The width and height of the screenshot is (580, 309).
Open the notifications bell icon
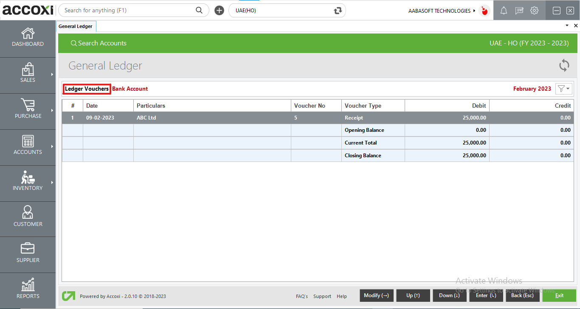pyautogui.click(x=504, y=11)
